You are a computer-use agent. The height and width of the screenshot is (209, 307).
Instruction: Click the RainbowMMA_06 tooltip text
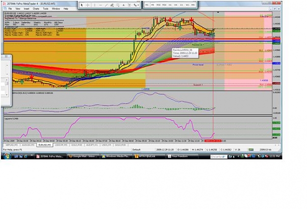pyautogui.click(x=182, y=50)
